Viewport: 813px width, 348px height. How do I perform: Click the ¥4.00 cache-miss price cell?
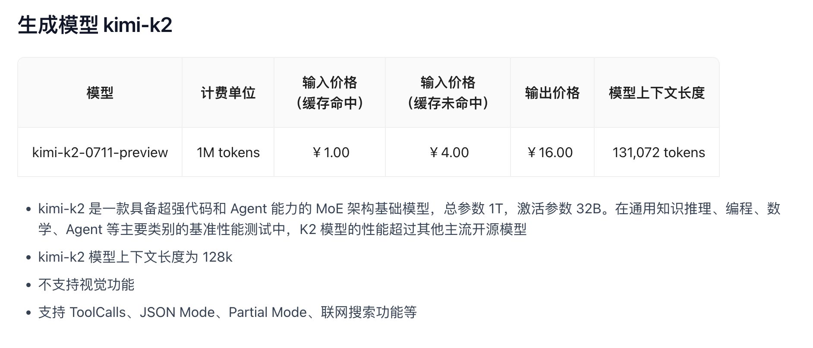pos(449,152)
